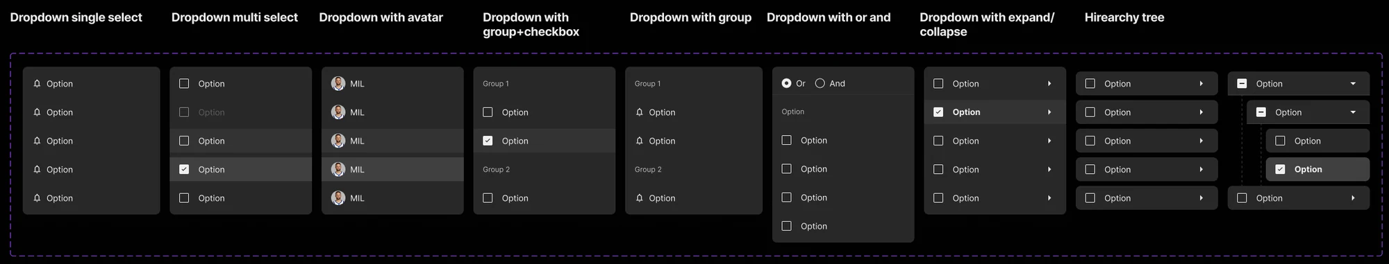Click avatar of the third MIL row
Screen dimensions: 1389x264
point(338,141)
